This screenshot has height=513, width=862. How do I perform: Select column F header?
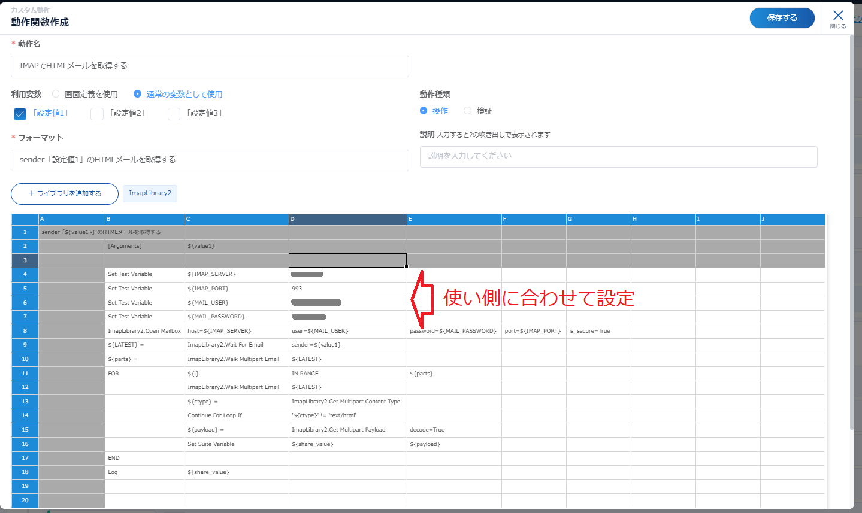[534, 219]
